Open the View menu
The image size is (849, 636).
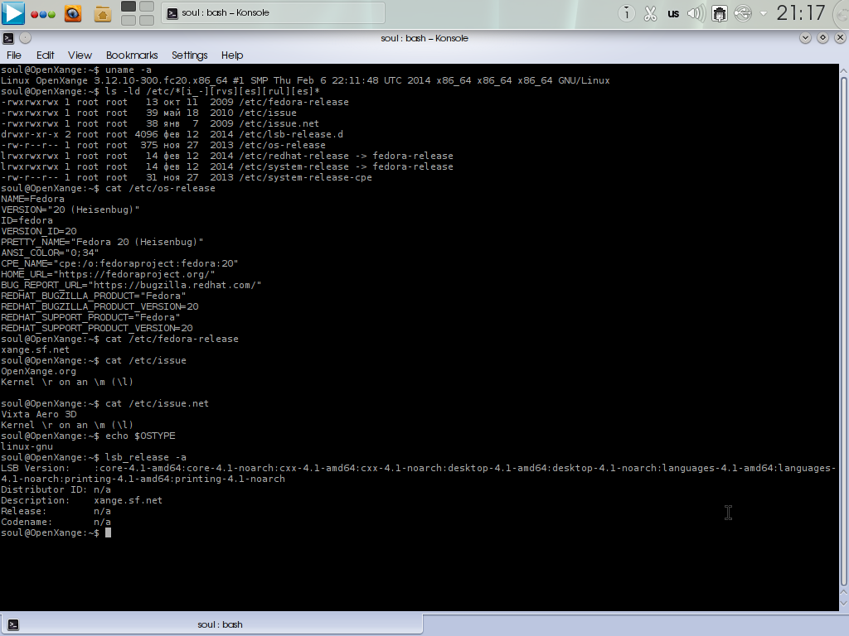pos(80,55)
